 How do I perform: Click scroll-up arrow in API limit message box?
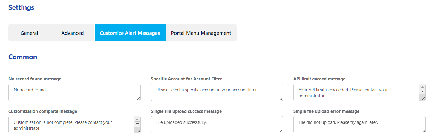pos(422,87)
